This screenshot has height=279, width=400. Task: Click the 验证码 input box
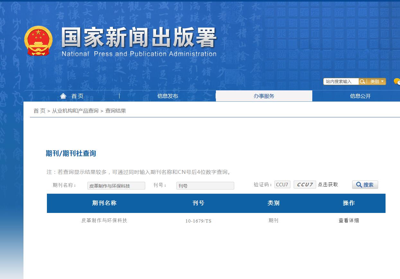point(282,184)
